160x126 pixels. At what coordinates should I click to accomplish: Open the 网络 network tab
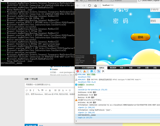tap(122, 68)
